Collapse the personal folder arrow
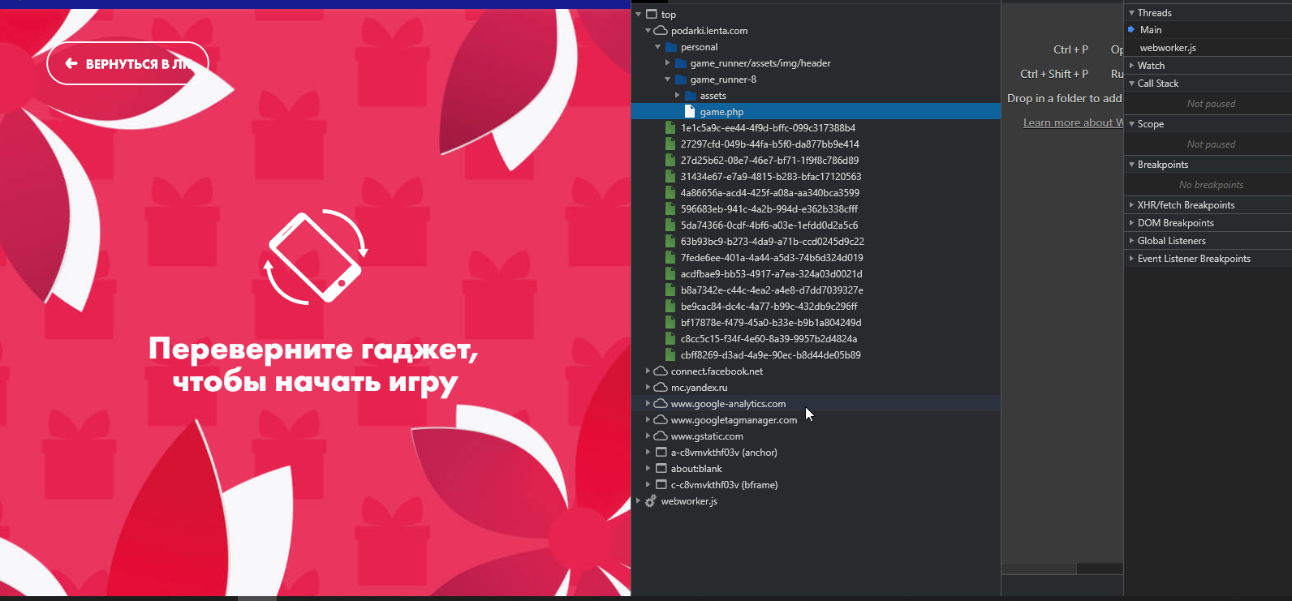Viewport: 1292px width, 601px height. [658, 47]
